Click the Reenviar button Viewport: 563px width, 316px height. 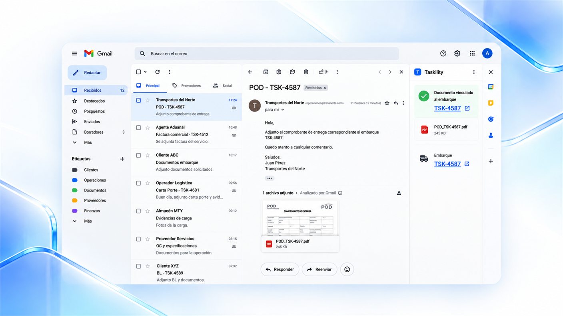click(x=319, y=269)
